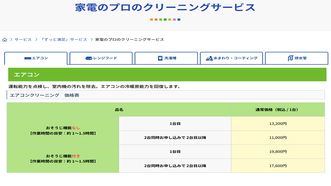The image size is (331, 186).
Task: Click the home icon in the breadcrumb
Action: point(5,40)
